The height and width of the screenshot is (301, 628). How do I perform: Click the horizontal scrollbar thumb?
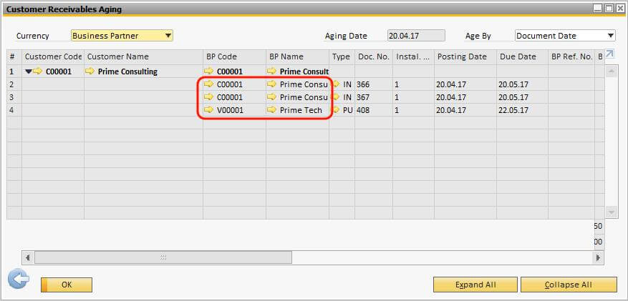[x=163, y=258]
